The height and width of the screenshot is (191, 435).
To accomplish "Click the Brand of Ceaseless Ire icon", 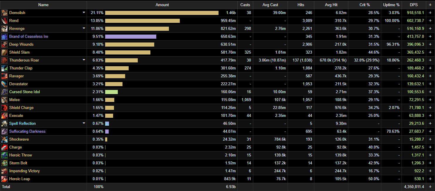I will [4, 37].
